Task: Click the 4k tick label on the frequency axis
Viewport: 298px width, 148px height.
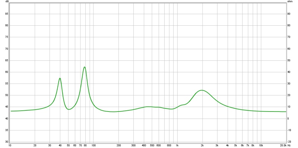Action: (228, 145)
